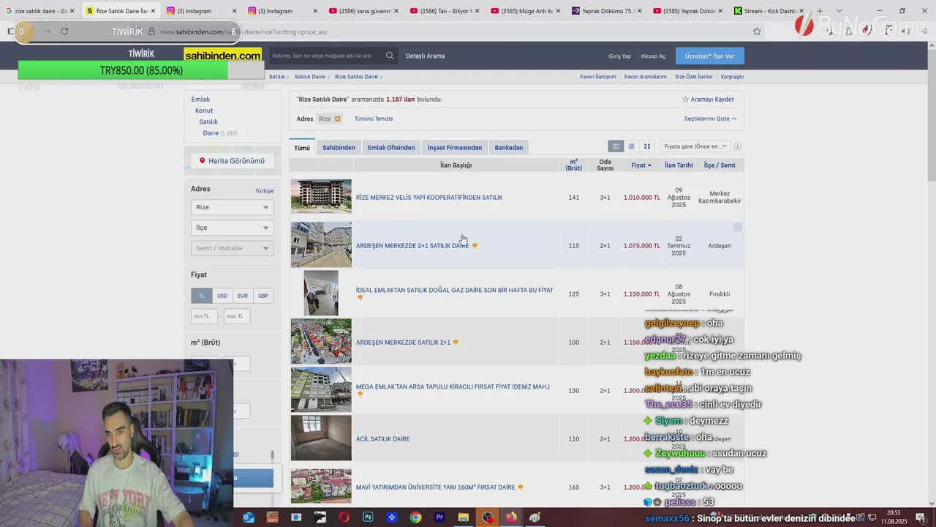
Task: Click the Türkiye link beside Adres
Action: (264, 191)
